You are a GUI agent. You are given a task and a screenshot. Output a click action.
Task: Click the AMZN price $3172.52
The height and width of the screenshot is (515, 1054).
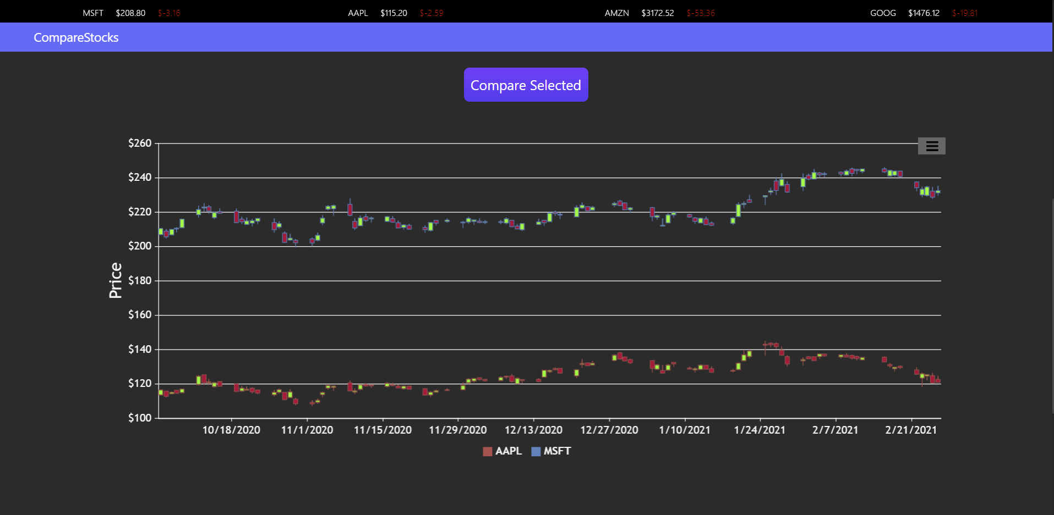click(x=657, y=13)
